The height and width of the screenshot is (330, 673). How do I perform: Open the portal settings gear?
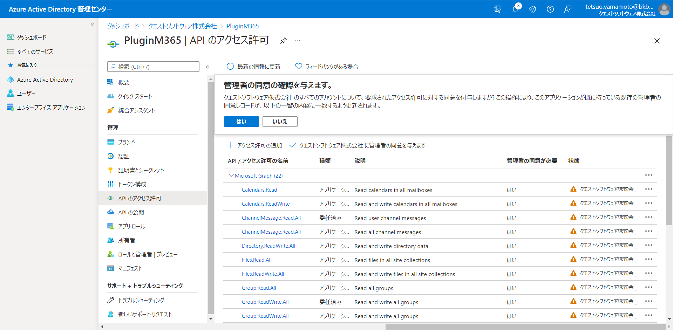[533, 9]
